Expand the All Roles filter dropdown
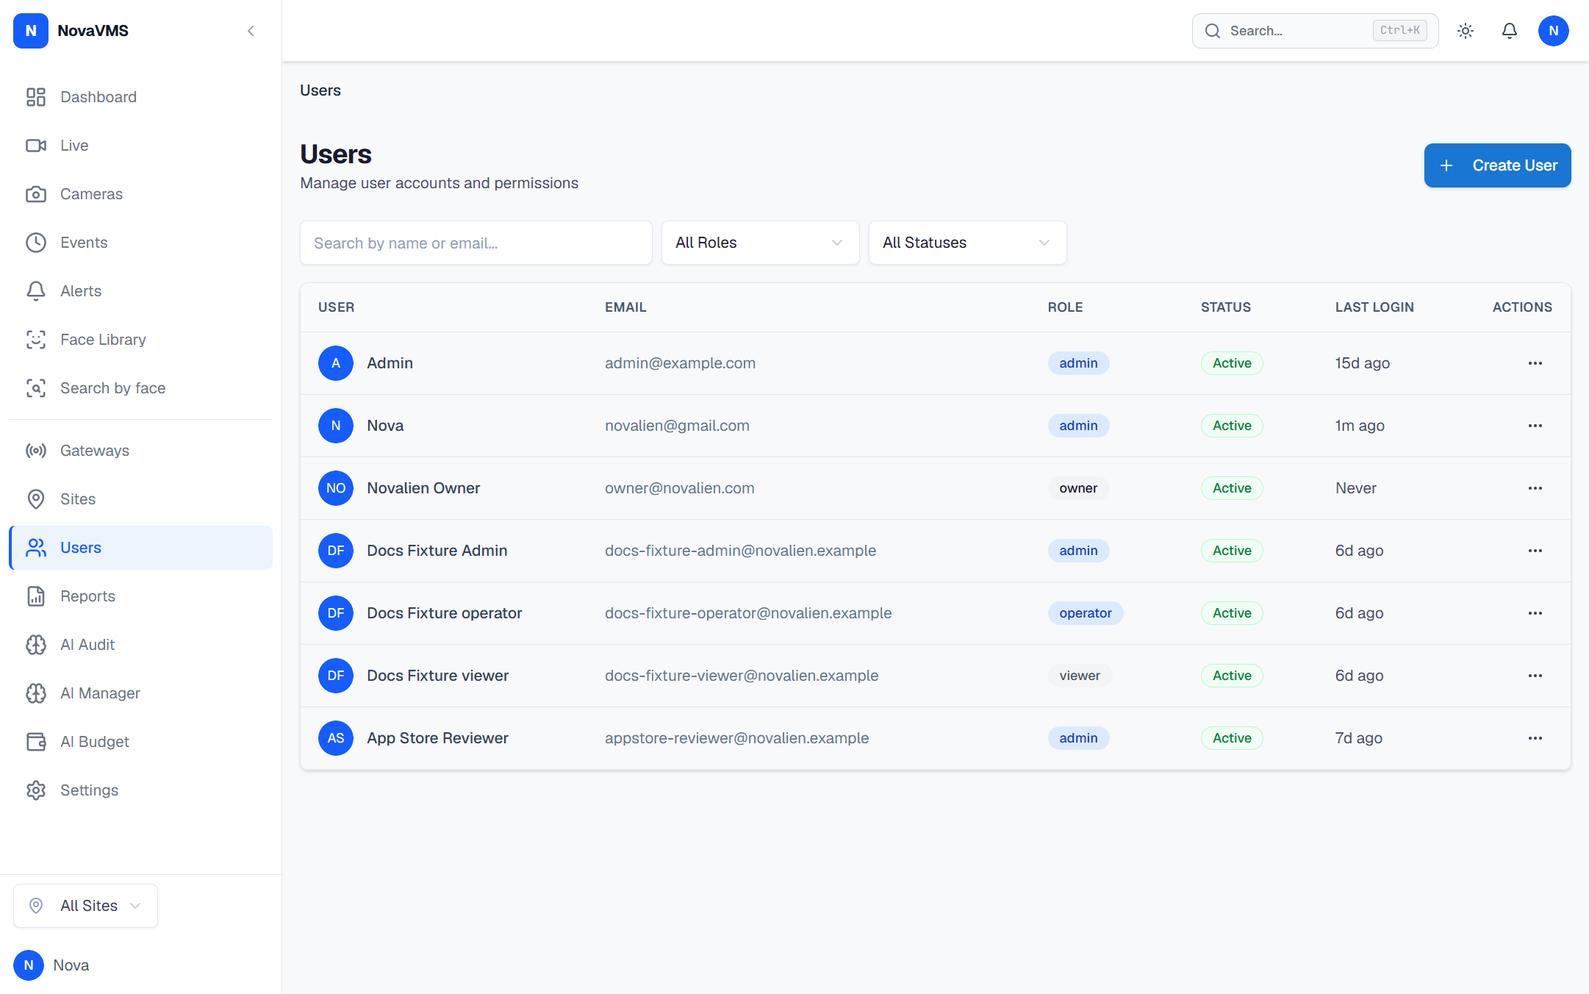This screenshot has width=1589, height=994. point(761,243)
